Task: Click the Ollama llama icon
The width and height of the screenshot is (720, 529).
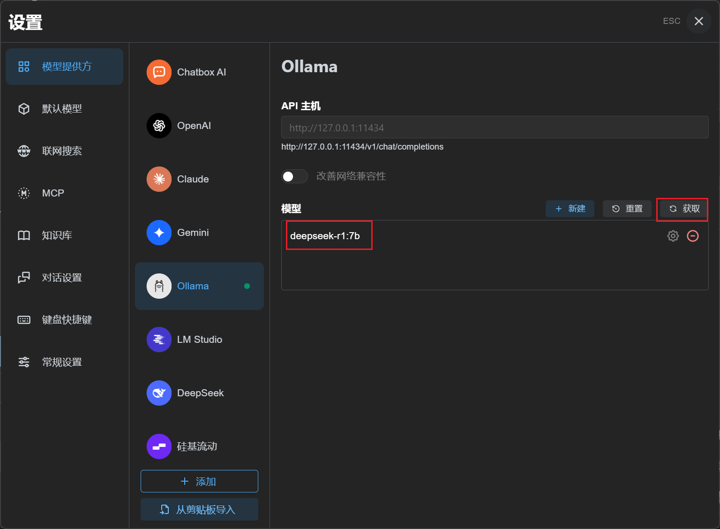Action: pos(159,286)
